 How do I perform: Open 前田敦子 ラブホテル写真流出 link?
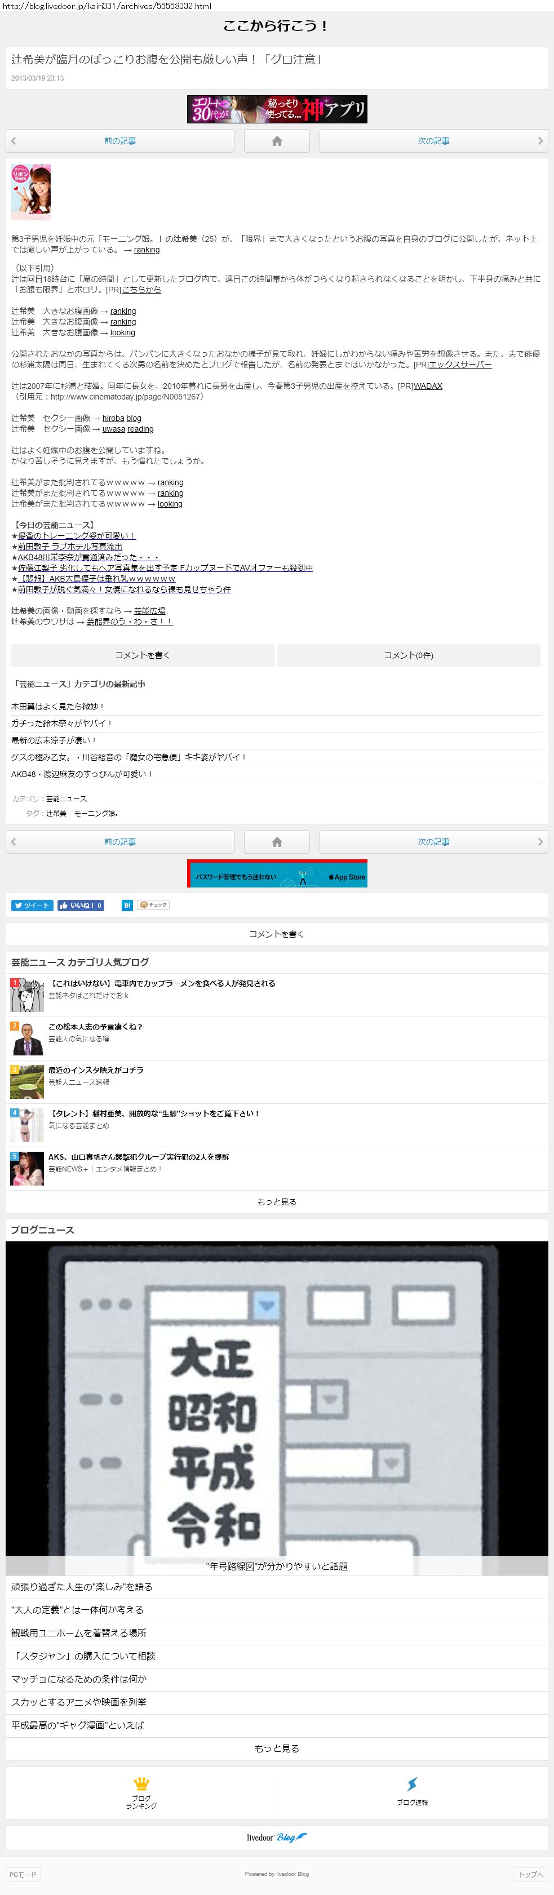pyautogui.click(x=70, y=547)
